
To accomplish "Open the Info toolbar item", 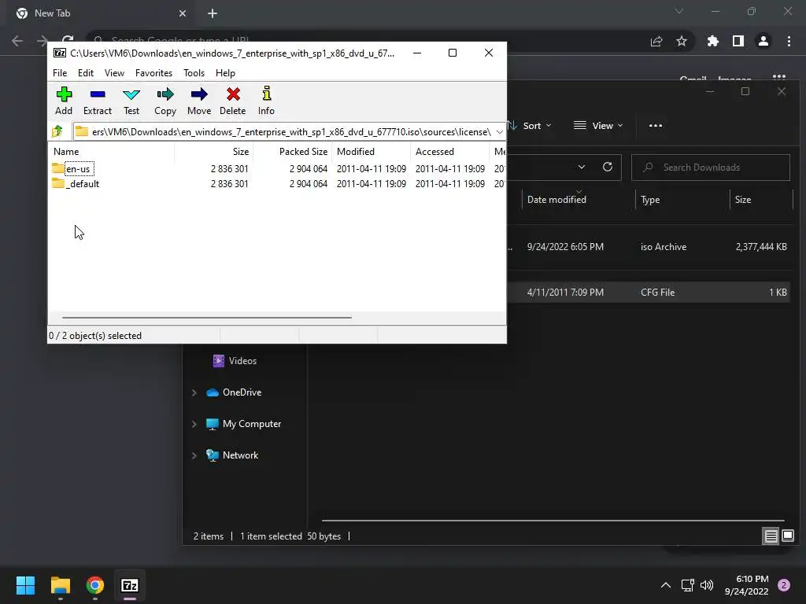I will 266,101.
